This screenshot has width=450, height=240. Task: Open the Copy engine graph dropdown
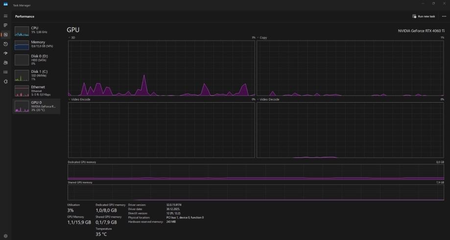point(262,38)
